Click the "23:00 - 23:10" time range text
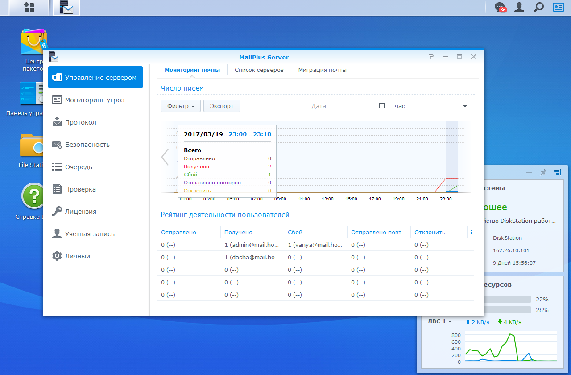This screenshot has width=571, height=375. (x=250, y=134)
